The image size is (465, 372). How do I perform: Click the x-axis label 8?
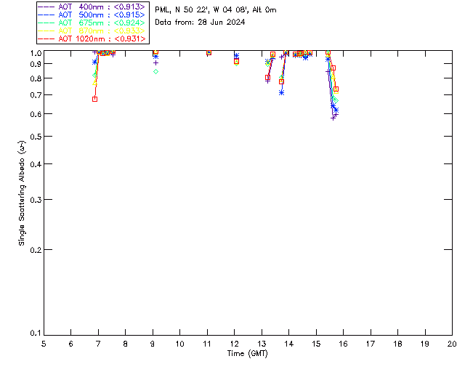pyautogui.click(x=125, y=344)
